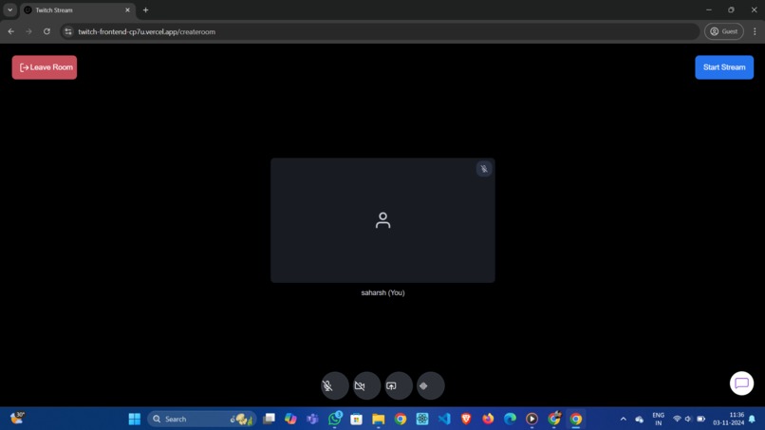Open WhatsApp from taskbar
The height and width of the screenshot is (430, 765).
point(335,419)
